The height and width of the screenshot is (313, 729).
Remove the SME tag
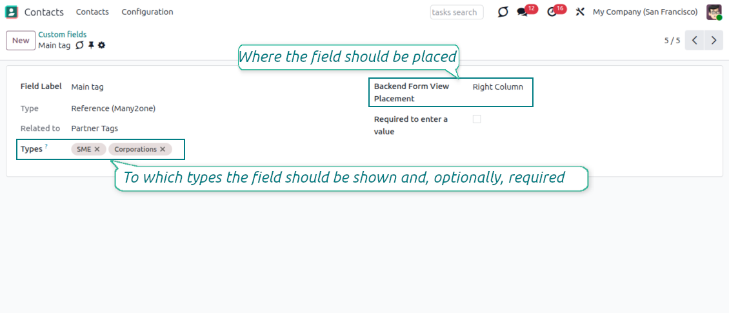pyautogui.click(x=97, y=149)
